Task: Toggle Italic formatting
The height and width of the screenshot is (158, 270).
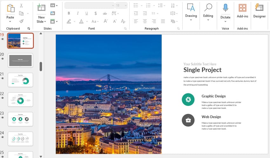Action: (78, 13)
